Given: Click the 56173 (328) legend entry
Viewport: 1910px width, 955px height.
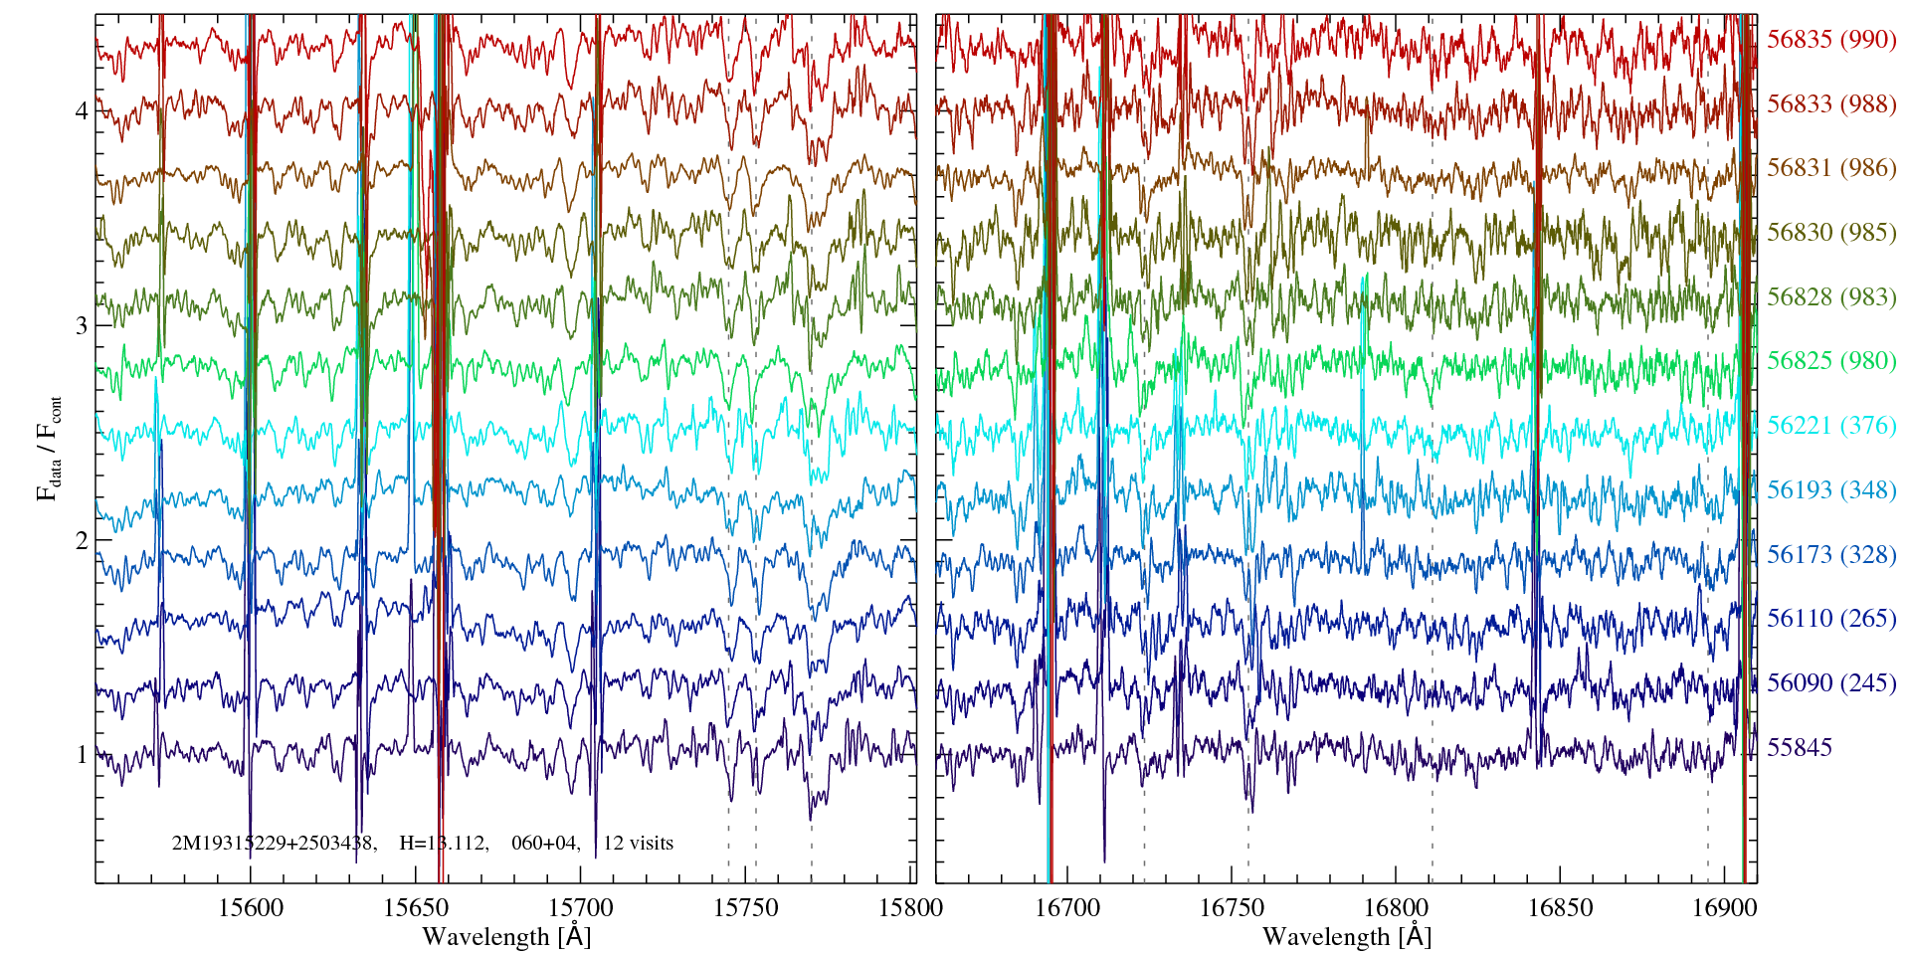Looking at the screenshot, I should 1830,555.
